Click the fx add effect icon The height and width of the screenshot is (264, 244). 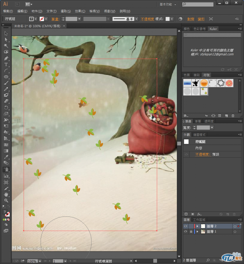click(199, 214)
